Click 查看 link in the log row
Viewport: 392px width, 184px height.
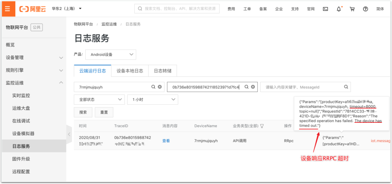pyautogui.click(x=166, y=141)
